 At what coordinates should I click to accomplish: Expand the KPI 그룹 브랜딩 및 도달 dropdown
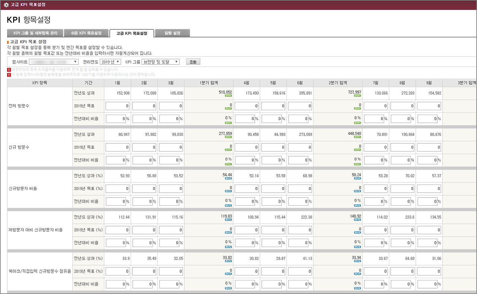tap(161, 62)
